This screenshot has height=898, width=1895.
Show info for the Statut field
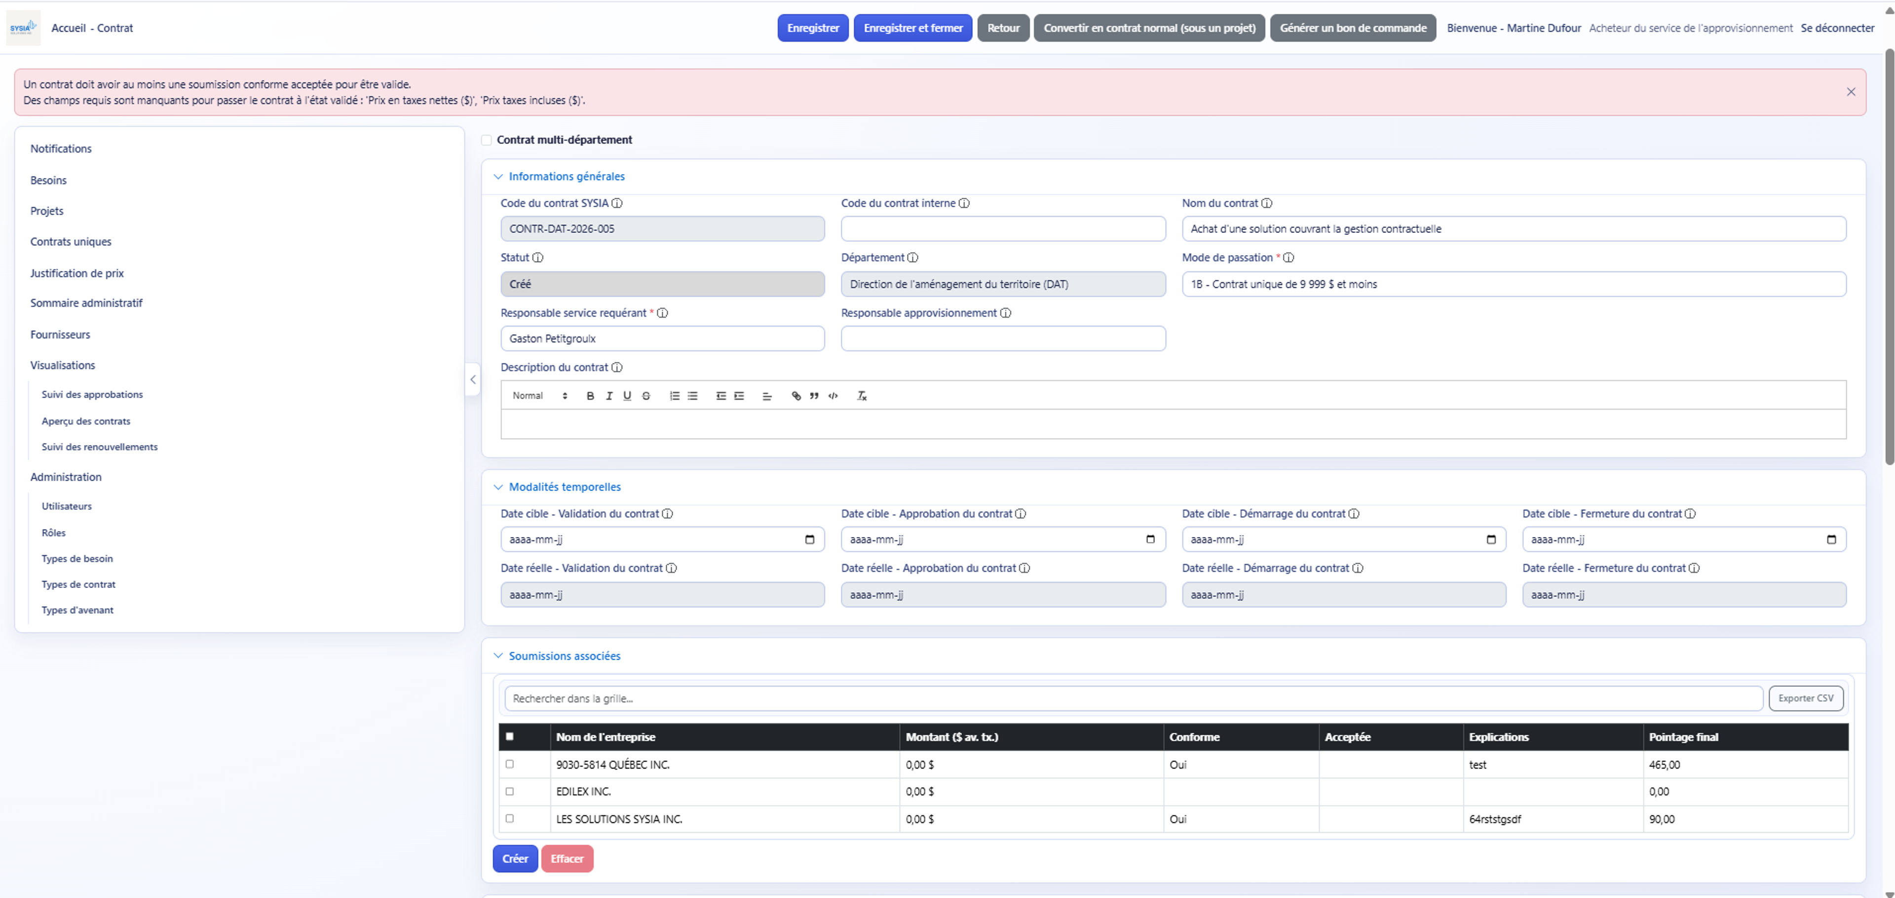pyautogui.click(x=538, y=258)
